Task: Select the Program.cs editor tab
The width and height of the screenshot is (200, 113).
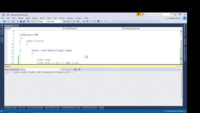Action: (x=9, y=26)
